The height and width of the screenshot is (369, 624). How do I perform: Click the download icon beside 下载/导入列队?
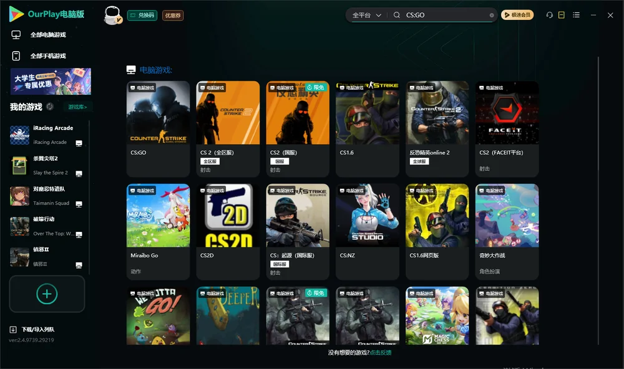tap(13, 330)
